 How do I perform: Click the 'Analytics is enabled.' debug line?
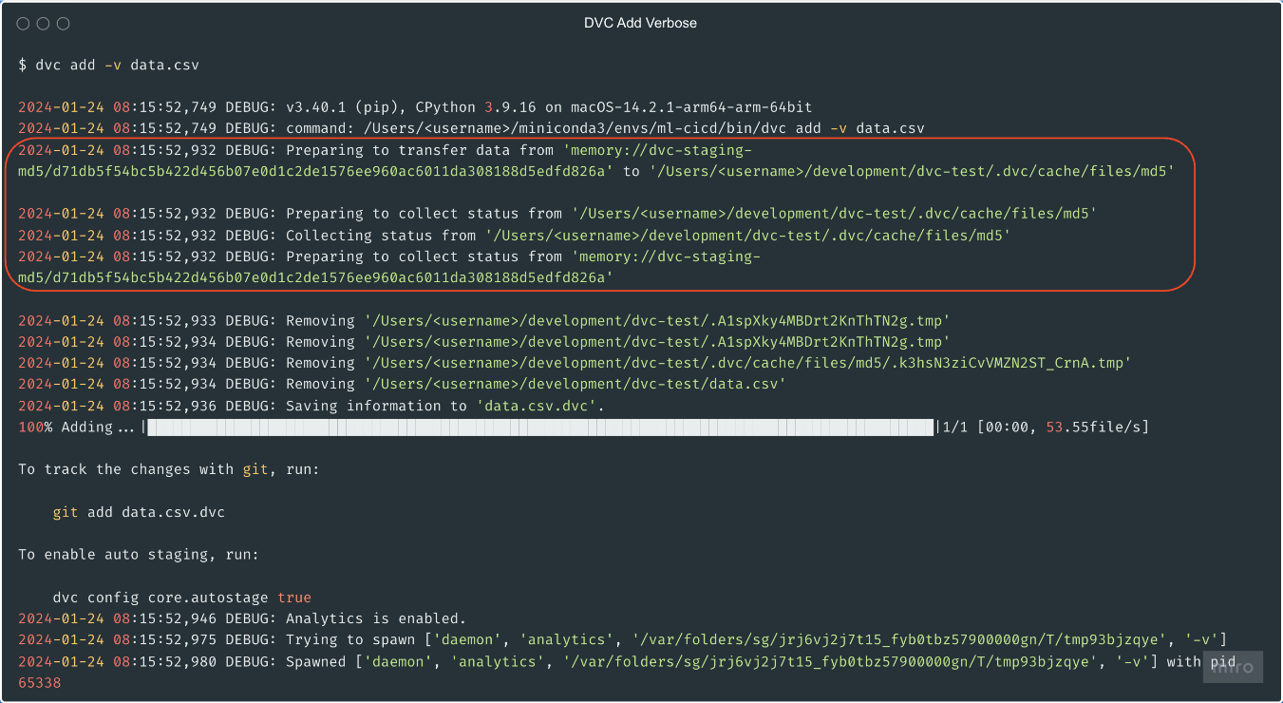[242, 618]
